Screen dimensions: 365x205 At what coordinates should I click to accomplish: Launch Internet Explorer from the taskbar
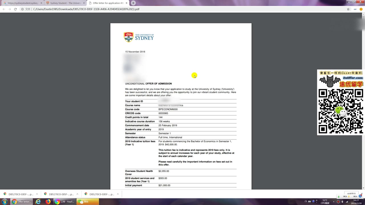38,202
